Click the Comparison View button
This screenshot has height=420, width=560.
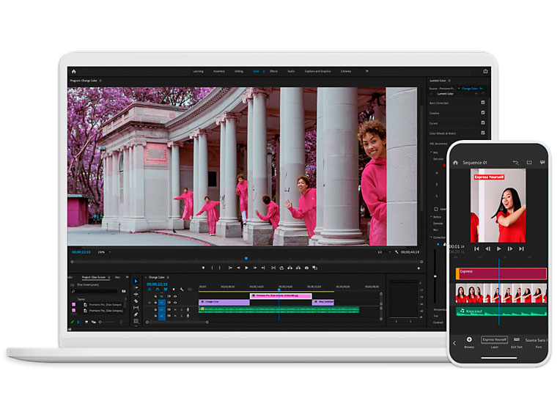click(x=314, y=268)
